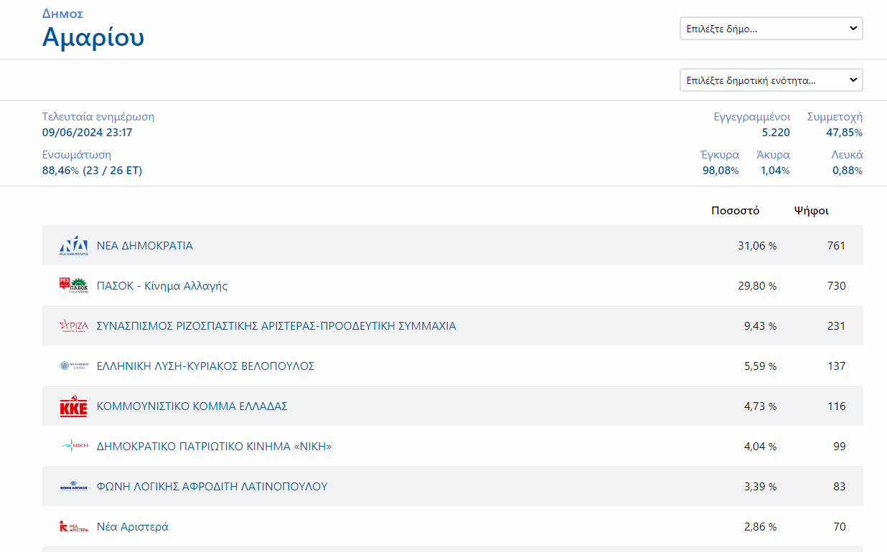Click the ΣΥΝΑΣΠΙΣΜΟΣ ΡΙΖΟΣΠΑΣΤΙΚΗΣ ΑΡΙΣΤΕΡΑΣ party link
The height and width of the screenshot is (552, 887).
point(276,326)
